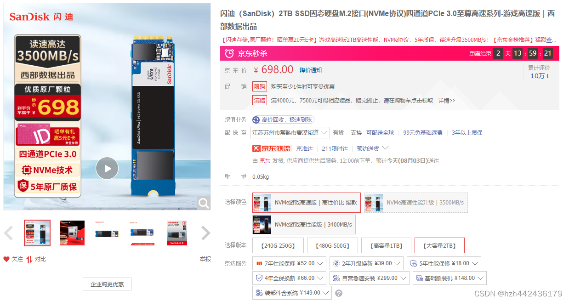This screenshot has width=569, height=301.
Task: Open 7年性能保修 ¥52.00 dropdown
Action: click(x=289, y=264)
